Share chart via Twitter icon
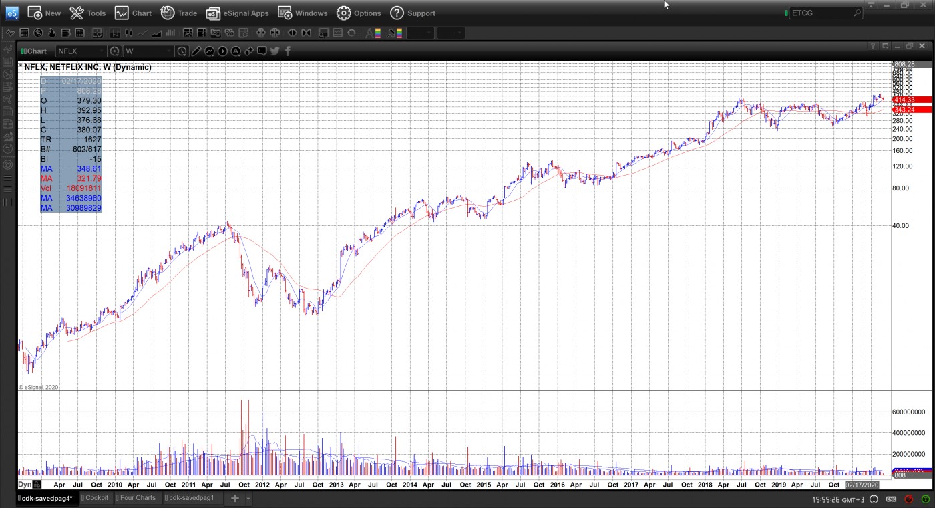The height and width of the screenshot is (508, 935). (x=275, y=51)
